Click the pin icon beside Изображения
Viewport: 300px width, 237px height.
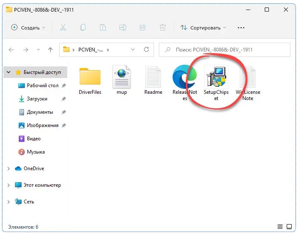tap(64, 125)
